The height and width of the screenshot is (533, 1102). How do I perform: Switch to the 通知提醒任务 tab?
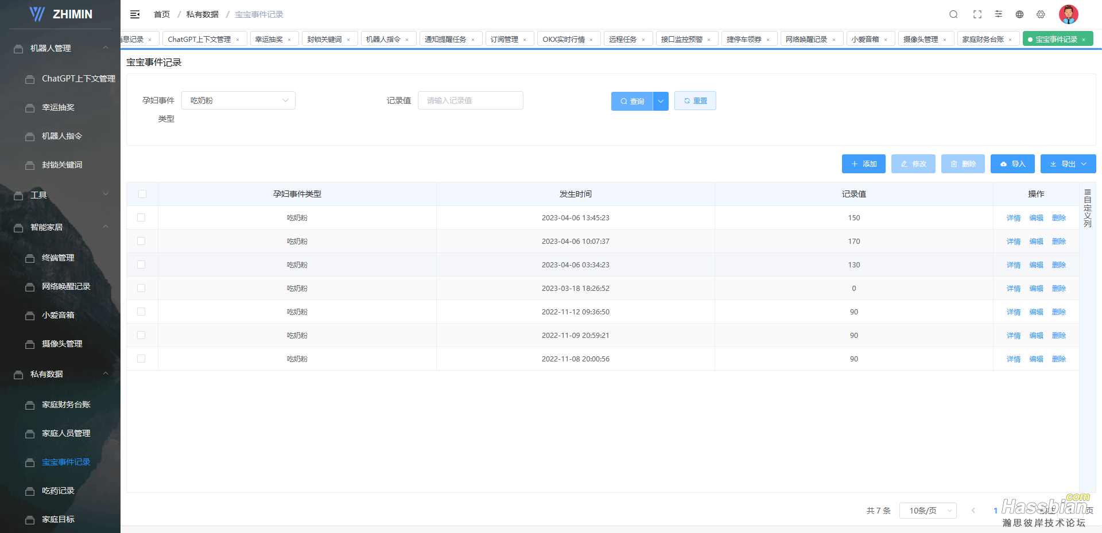point(445,40)
